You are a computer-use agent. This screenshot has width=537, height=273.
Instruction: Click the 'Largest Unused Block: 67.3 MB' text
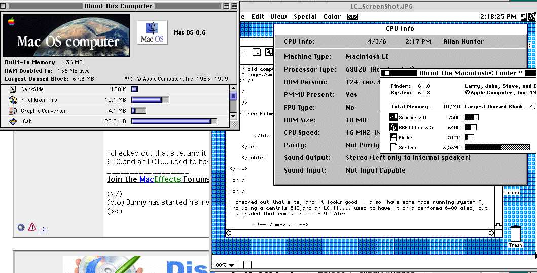49,79
